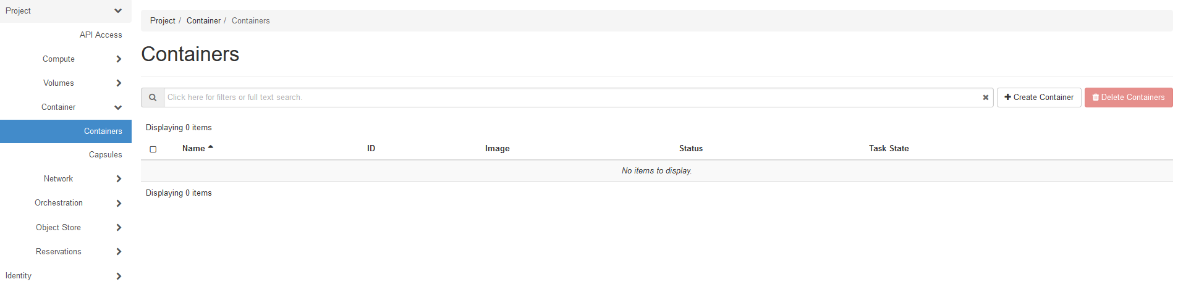Go to Container breadcrumb link
This screenshot has height=287, width=1178.
coord(203,21)
